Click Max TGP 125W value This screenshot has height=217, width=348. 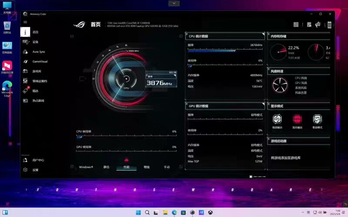point(258,161)
